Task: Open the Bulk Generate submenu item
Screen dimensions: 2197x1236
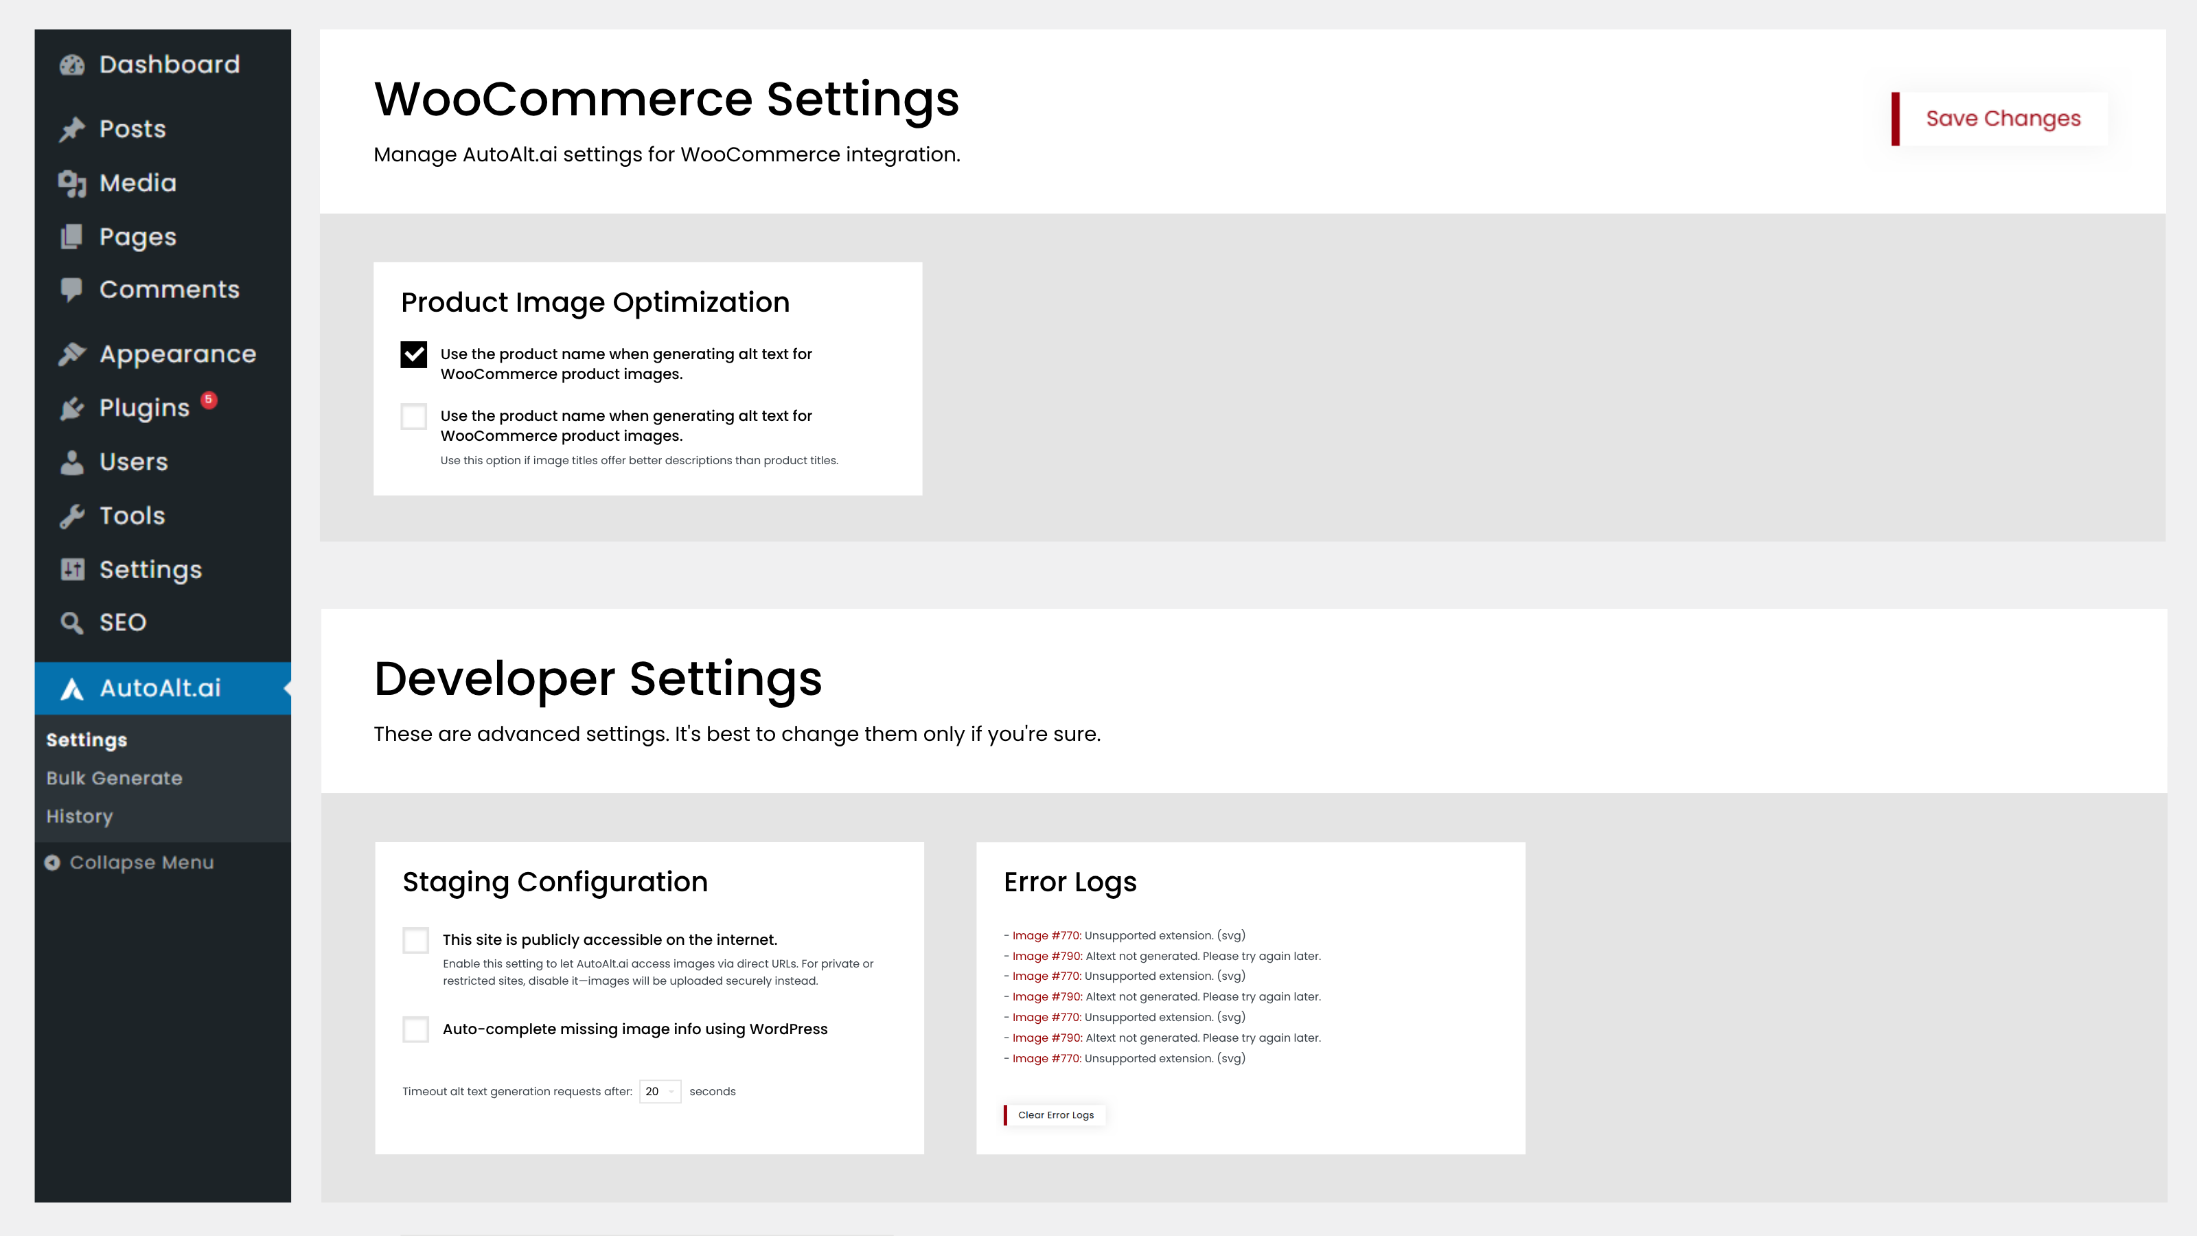Action: 114,778
